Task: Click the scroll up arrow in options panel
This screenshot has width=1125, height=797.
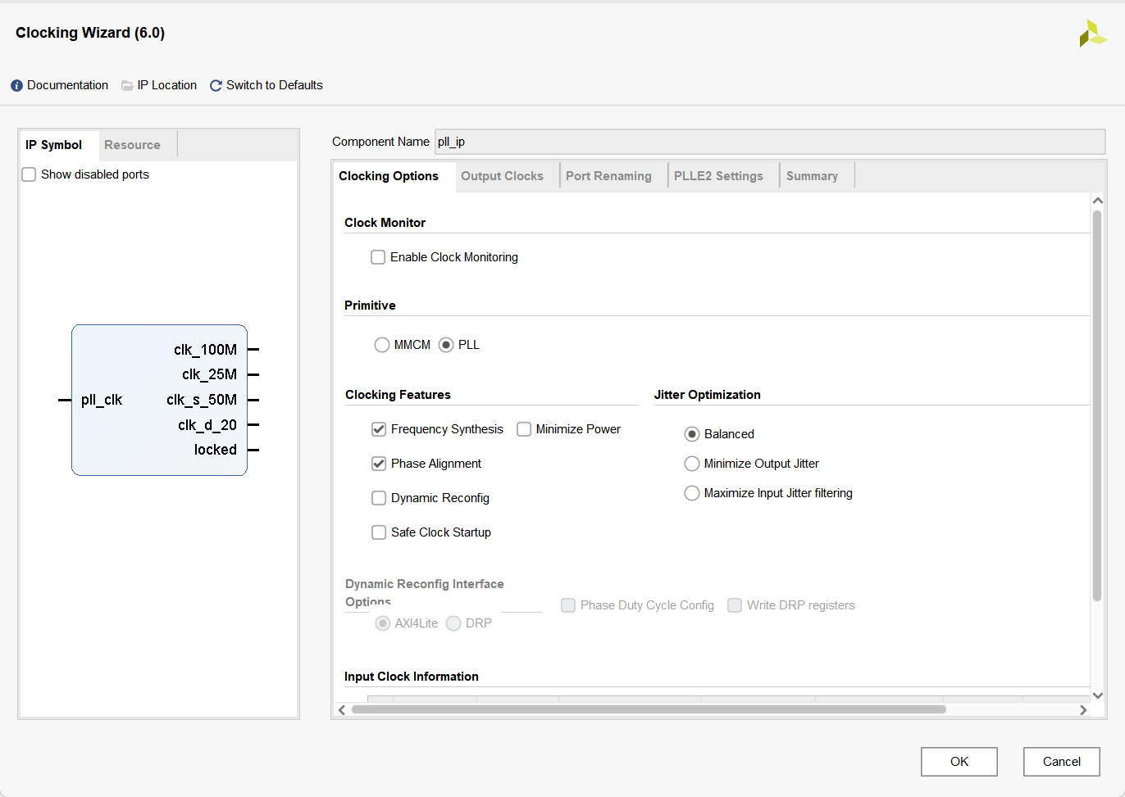Action: [1098, 201]
